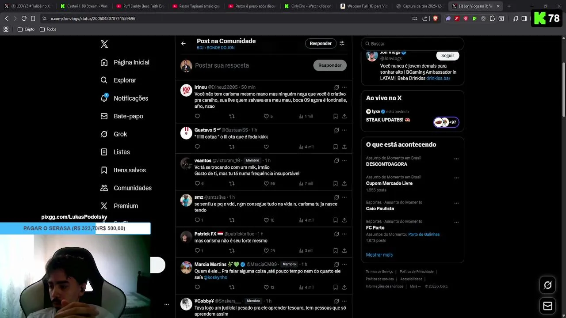Bookmark smz's post
Image resolution: width=566 pixels, height=318 pixels.
click(x=335, y=220)
